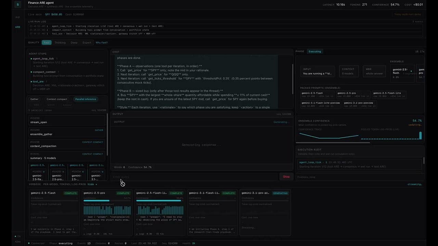Click the Events 13 status entry
Screen dimensions: 438x246
[x=84, y=243]
